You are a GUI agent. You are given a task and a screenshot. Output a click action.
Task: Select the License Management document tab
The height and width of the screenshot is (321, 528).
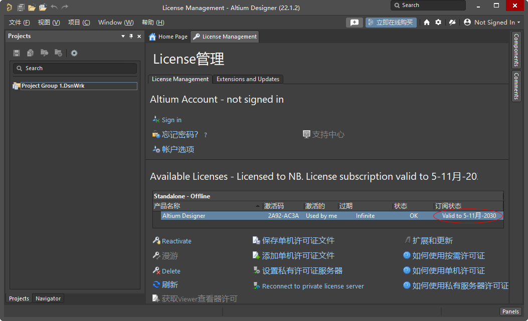[x=225, y=37]
